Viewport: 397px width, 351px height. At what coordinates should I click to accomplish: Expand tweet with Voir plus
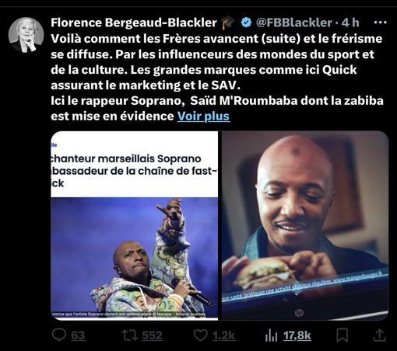pyautogui.click(x=203, y=116)
